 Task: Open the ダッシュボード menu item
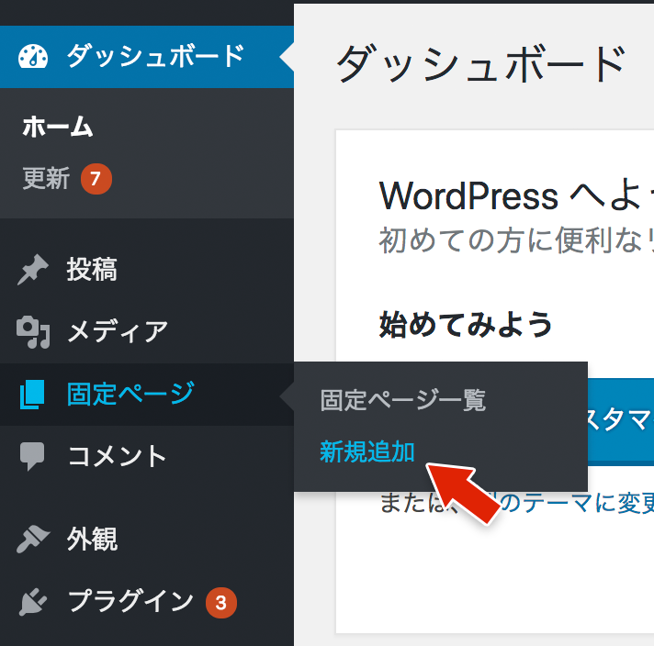(147, 57)
